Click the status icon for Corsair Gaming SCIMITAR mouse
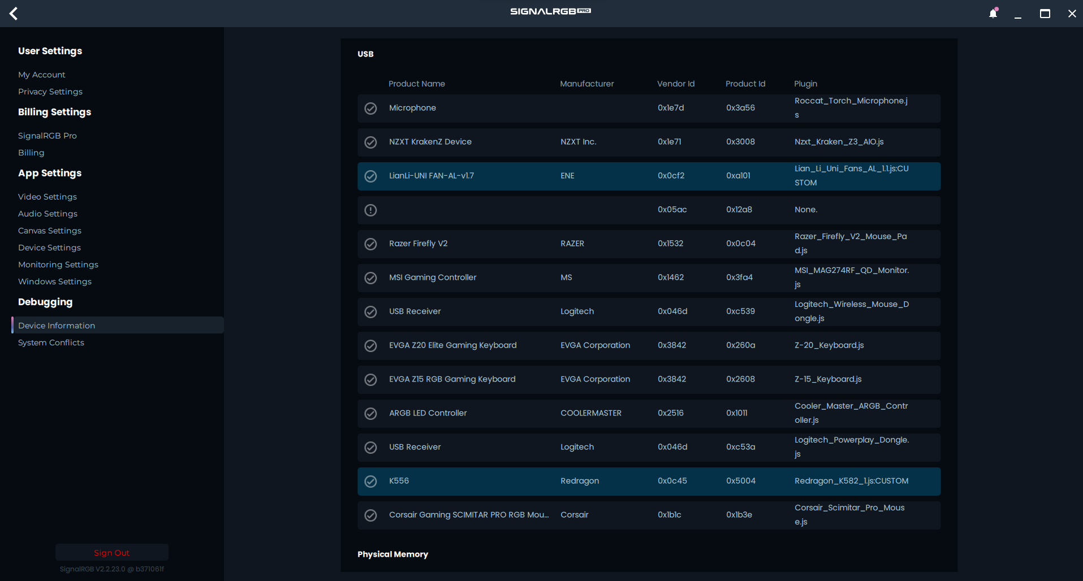The width and height of the screenshot is (1083, 581). (x=370, y=515)
